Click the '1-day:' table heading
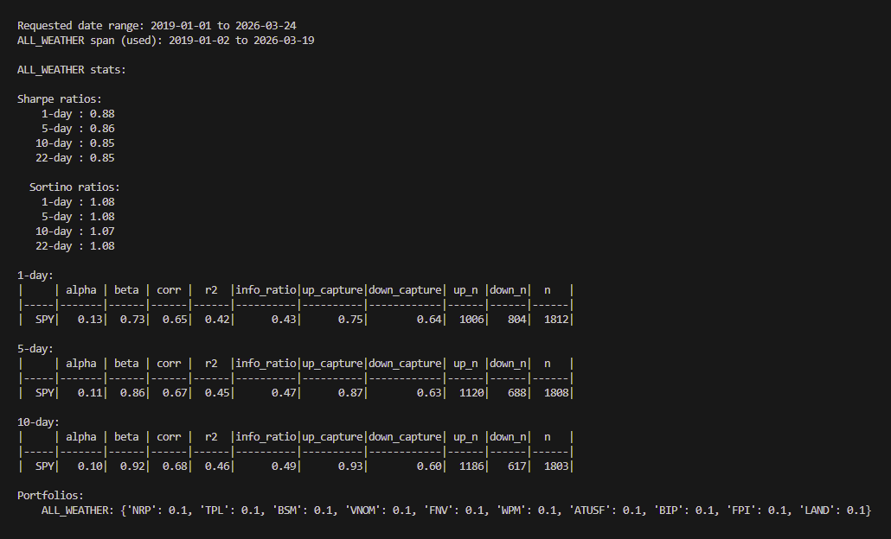The width and height of the screenshot is (891, 539). (x=35, y=276)
